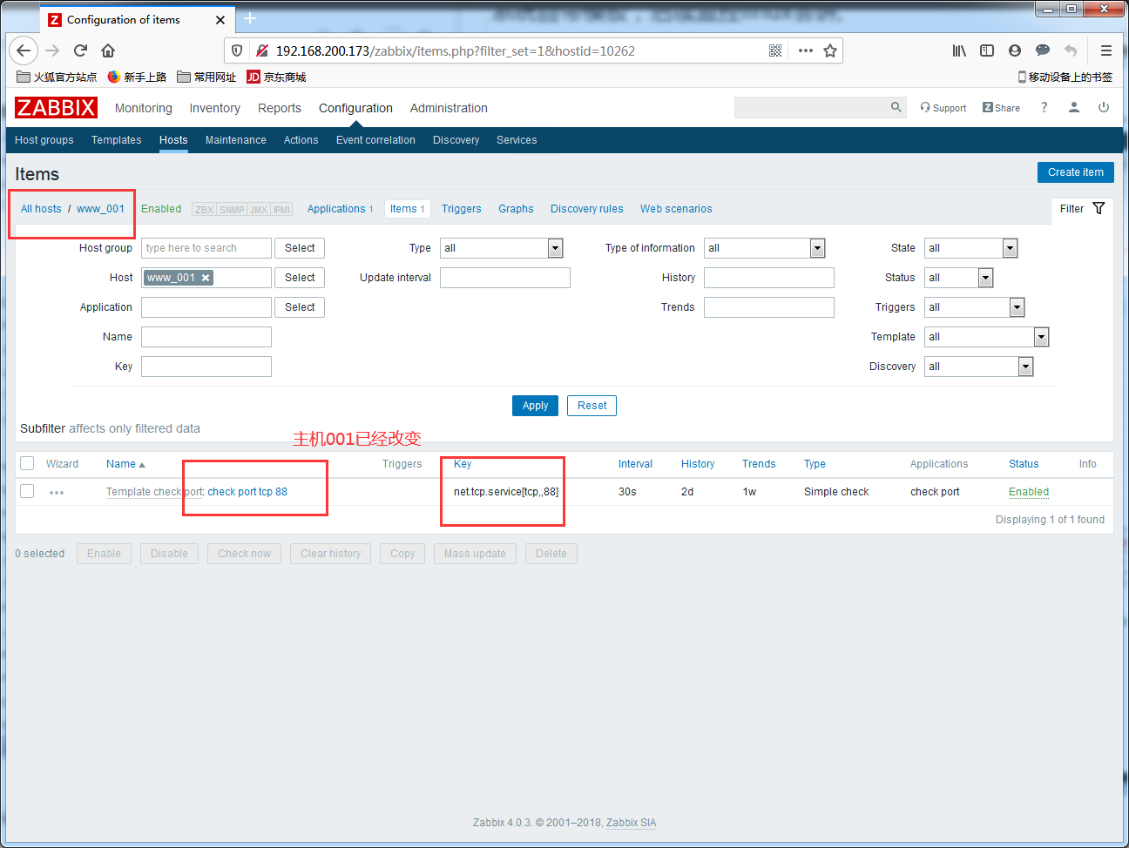This screenshot has width=1129, height=848.
Task: Open Zabbix user profile icon
Action: click(1074, 107)
